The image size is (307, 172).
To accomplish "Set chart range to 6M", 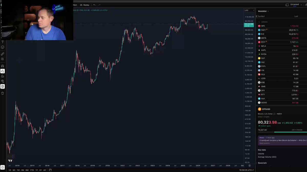I will coord(27,170).
